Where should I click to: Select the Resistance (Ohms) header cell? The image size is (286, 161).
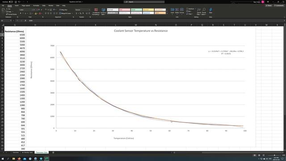click(x=15, y=31)
